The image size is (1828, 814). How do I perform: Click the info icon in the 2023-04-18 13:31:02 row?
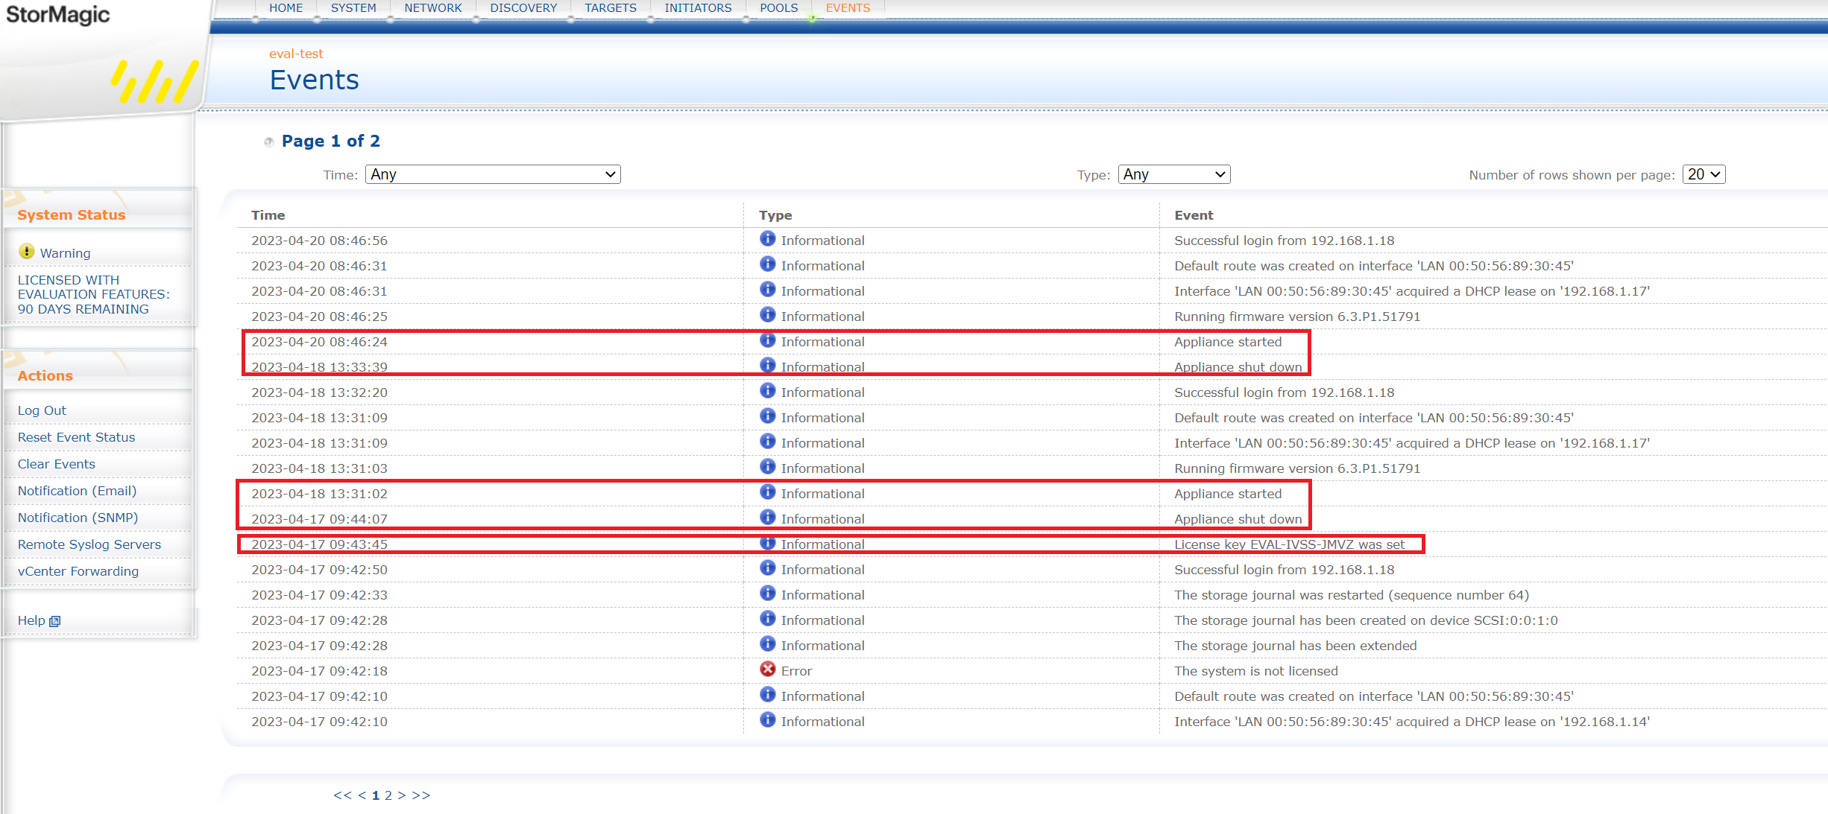coord(767,492)
